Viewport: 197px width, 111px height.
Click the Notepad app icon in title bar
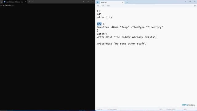98,2
